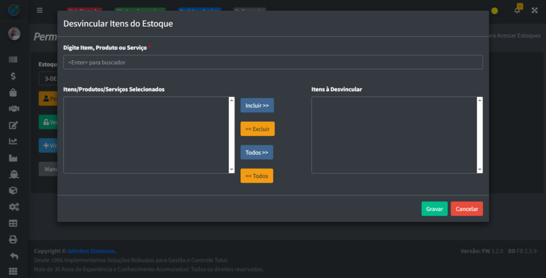Image resolution: width=546 pixels, height=278 pixels.
Task: Open the printer icon in the sidebar
Action: click(x=13, y=240)
